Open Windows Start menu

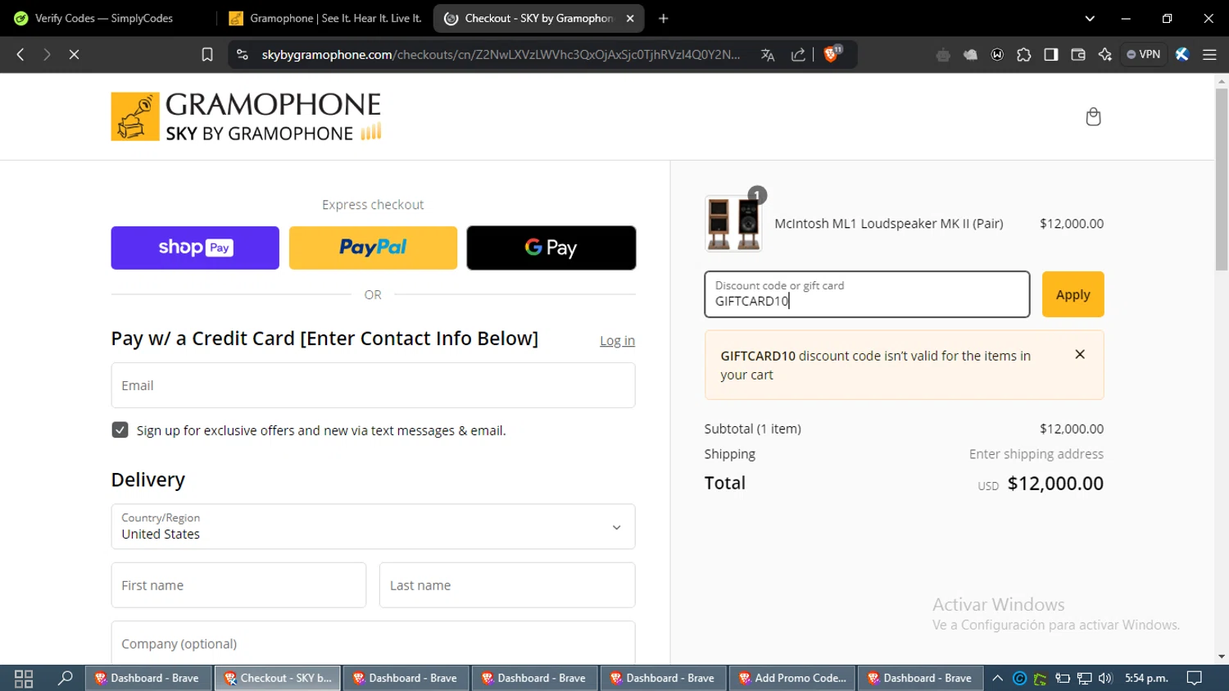point(24,678)
